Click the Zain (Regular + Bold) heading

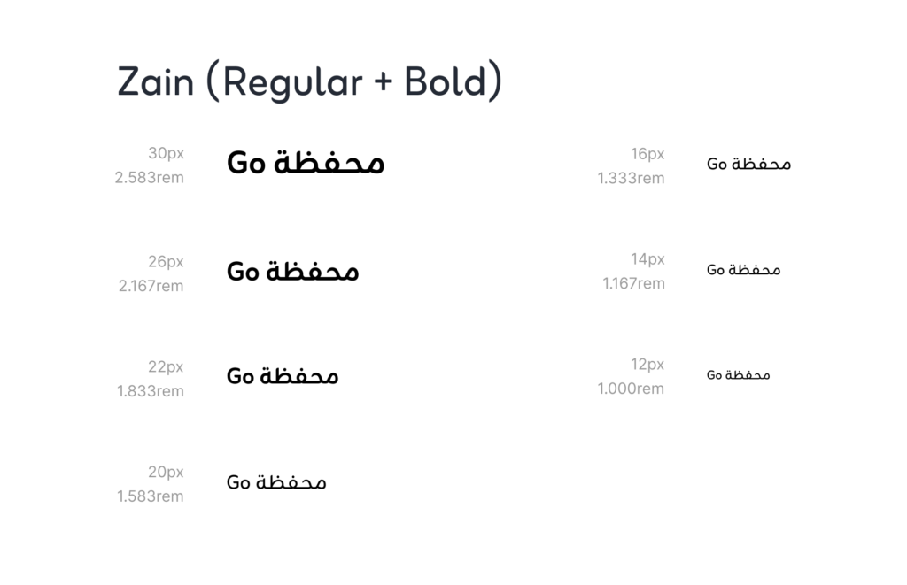point(309,81)
